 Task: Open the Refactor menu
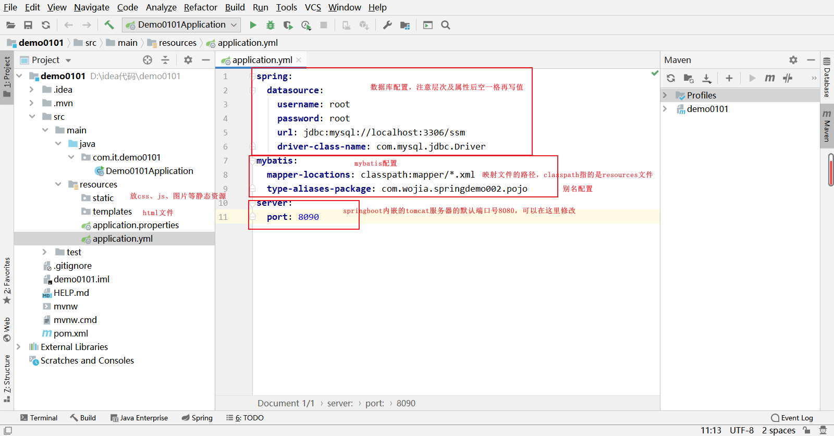[x=201, y=7]
